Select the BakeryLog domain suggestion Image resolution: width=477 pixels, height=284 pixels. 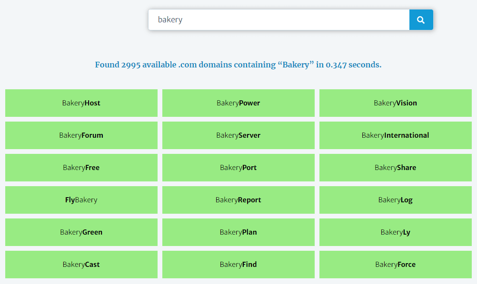(x=395, y=200)
